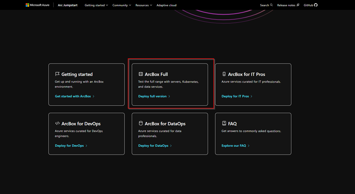
Task: Expand the Community dropdown menu
Action: point(121,5)
